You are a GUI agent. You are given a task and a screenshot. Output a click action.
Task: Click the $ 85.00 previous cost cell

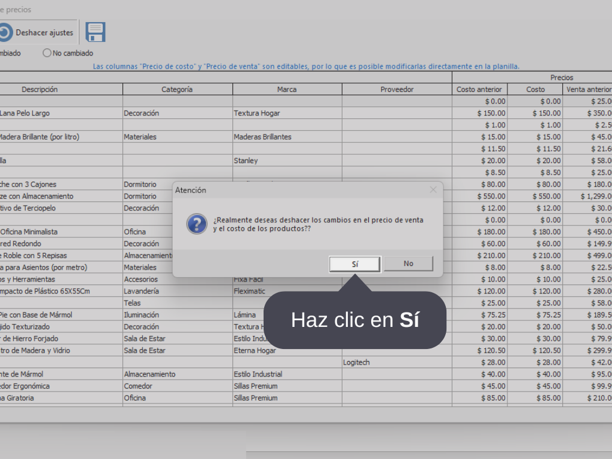pyautogui.click(x=480, y=398)
